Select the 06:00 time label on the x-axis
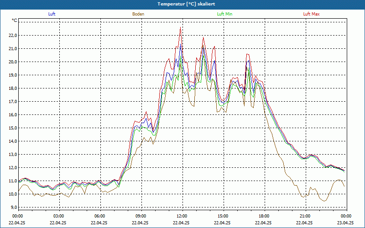Image resolution: width=365 pixels, height=228 pixels. (x=100, y=216)
